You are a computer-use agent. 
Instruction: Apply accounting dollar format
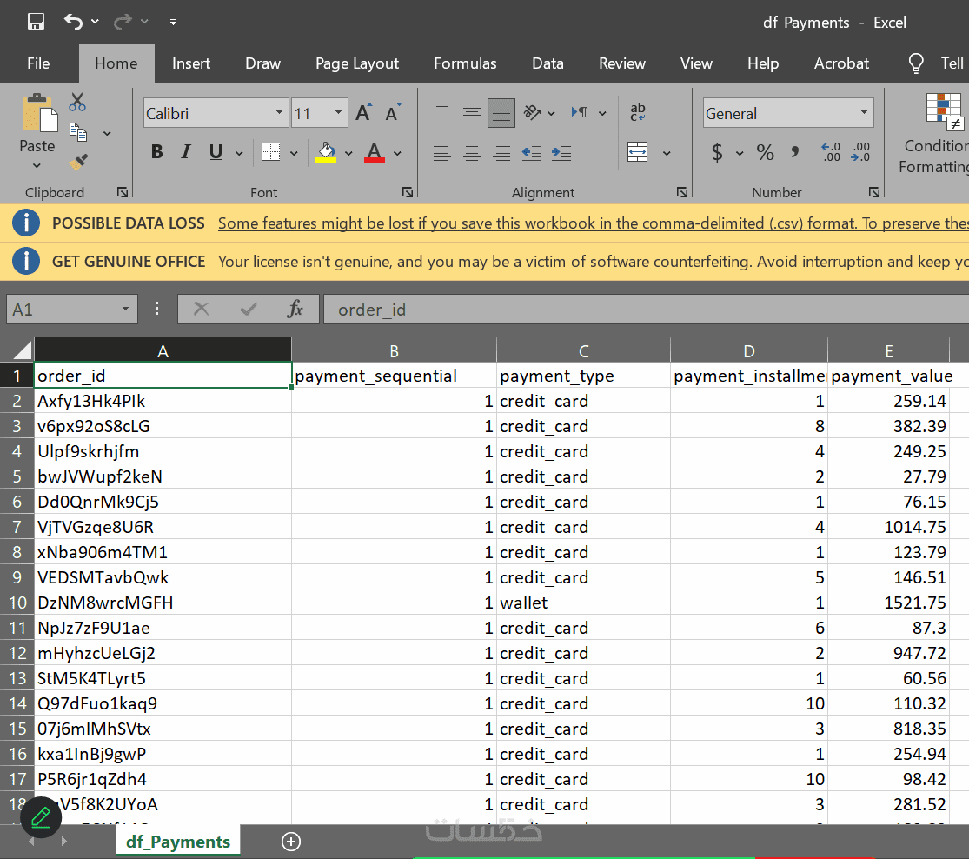(717, 152)
